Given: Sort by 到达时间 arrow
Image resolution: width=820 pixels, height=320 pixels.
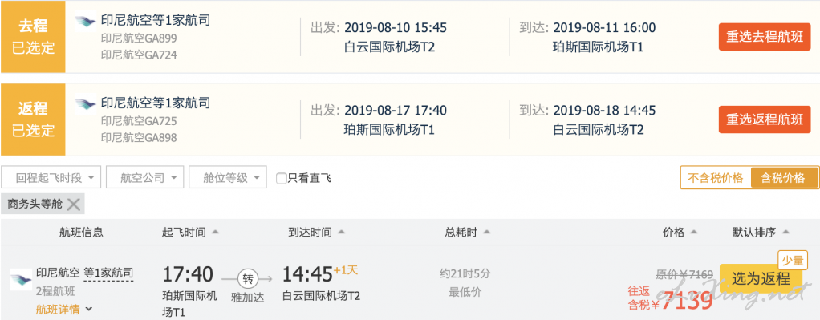Looking at the screenshot, I should [x=341, y=232].
